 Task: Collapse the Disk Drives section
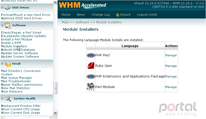click(2, 8)
